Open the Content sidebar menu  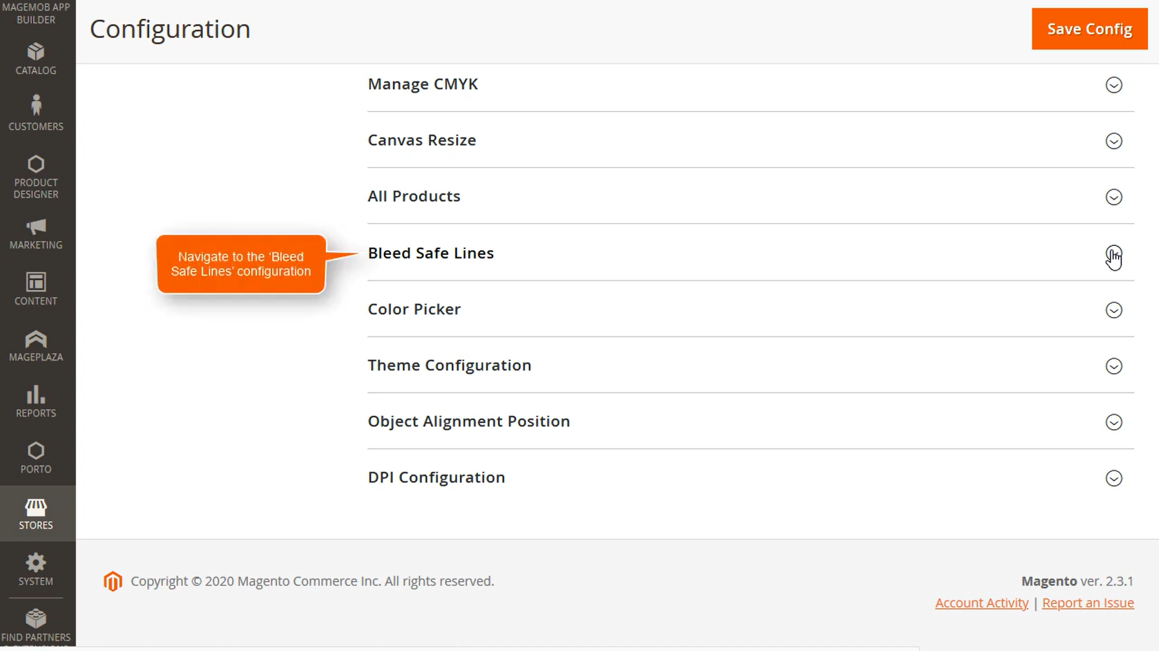click(36, 289)
